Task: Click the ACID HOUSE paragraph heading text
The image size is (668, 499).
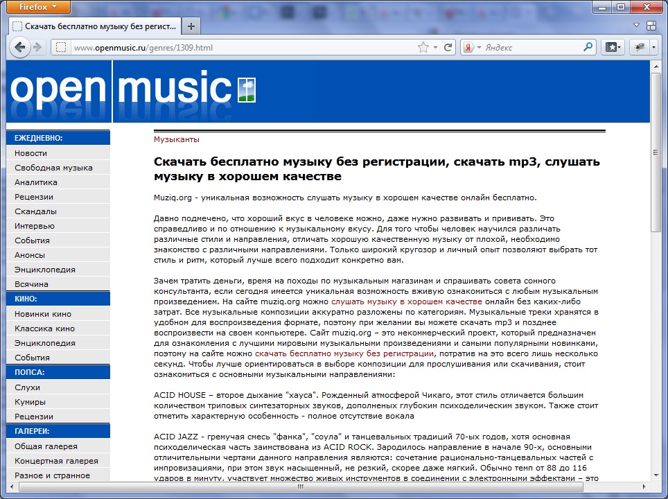Action: [179, 395]
